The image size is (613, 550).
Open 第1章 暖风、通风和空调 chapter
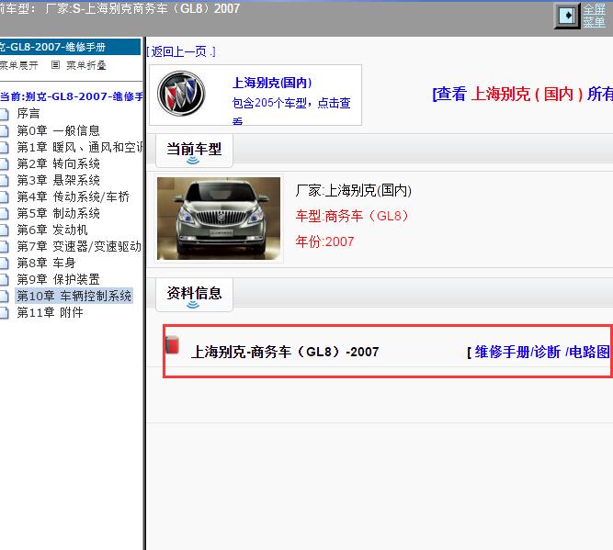[x=80, y=147]
